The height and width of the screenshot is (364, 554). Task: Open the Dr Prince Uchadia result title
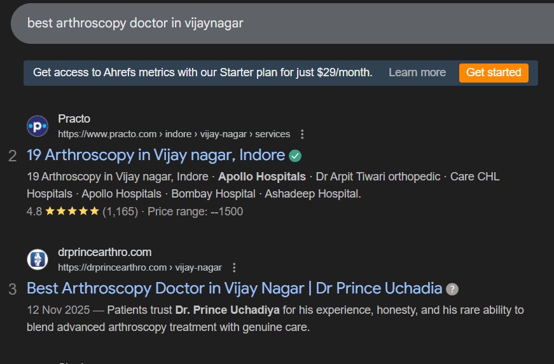coord(234,288)
